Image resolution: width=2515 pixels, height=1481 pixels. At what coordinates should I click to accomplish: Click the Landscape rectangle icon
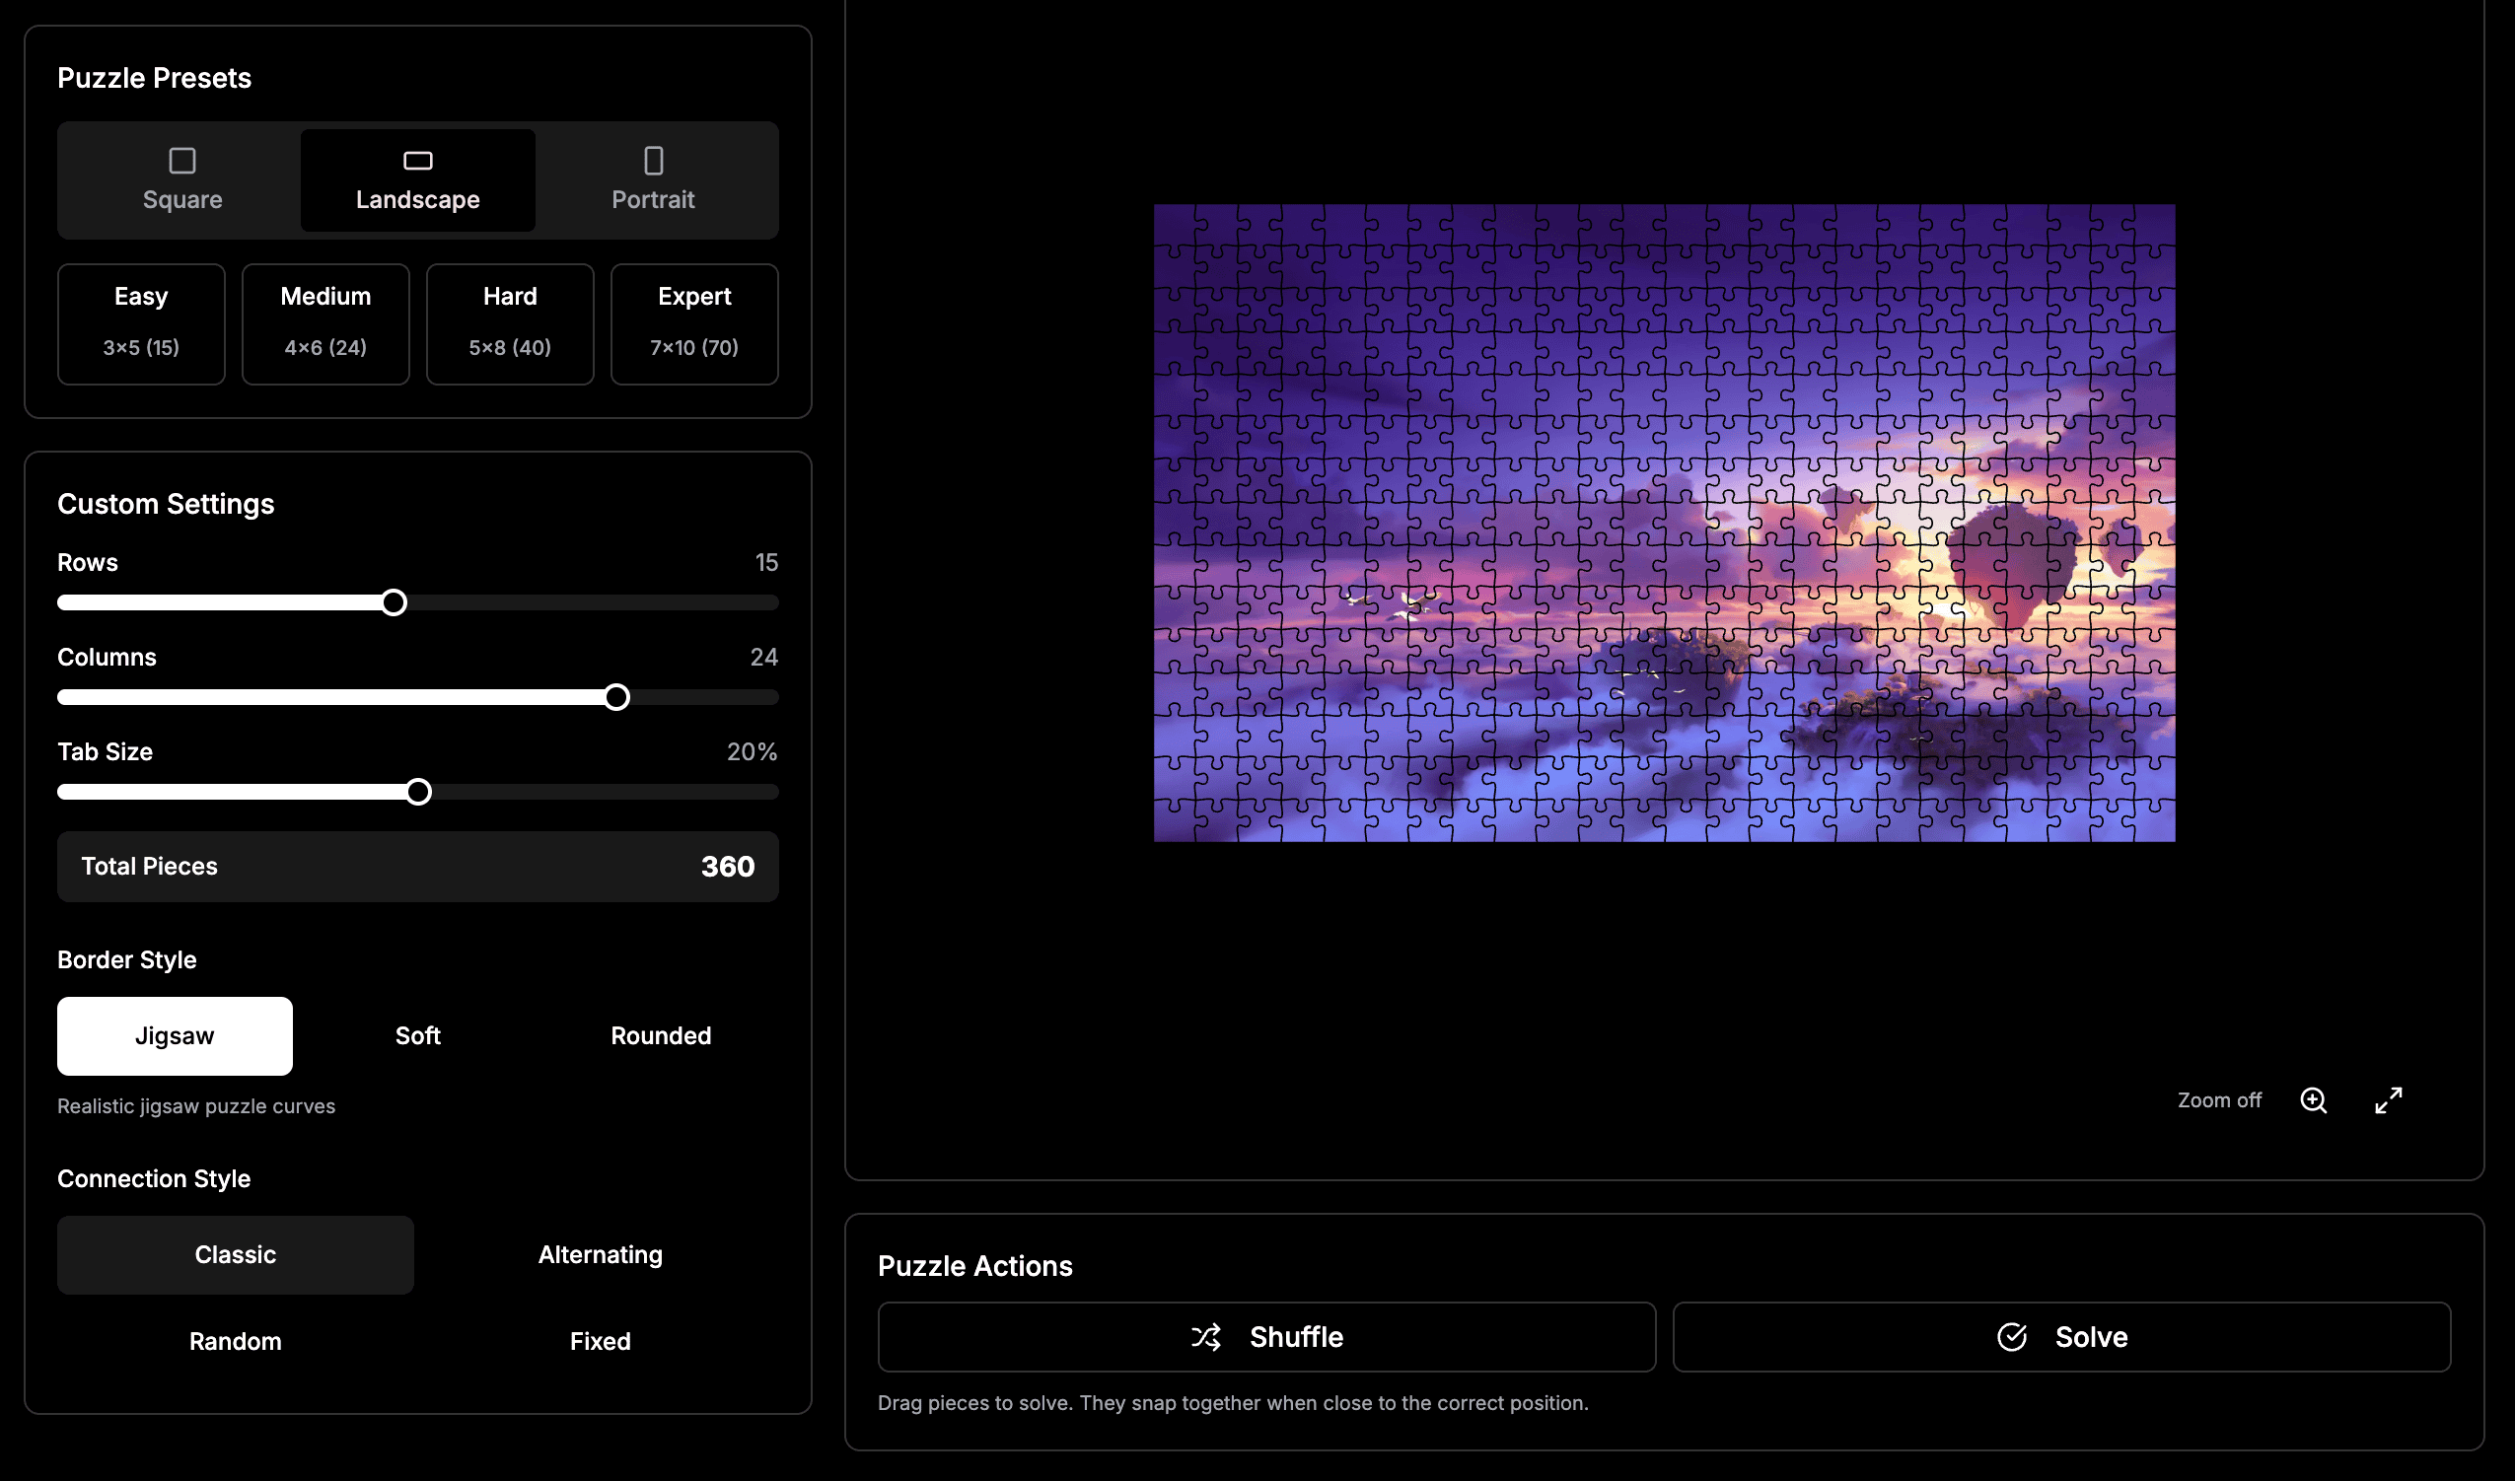coord(417,161)
